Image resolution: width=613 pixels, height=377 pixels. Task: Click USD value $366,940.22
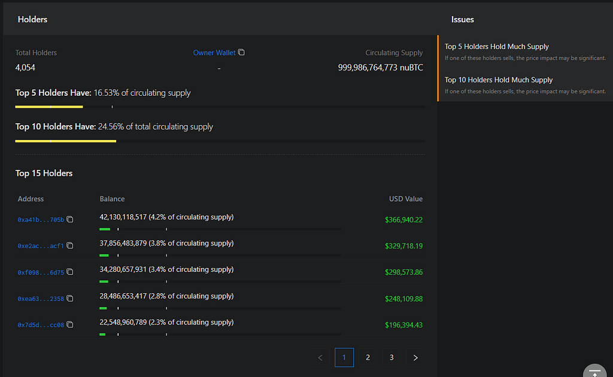404,220
